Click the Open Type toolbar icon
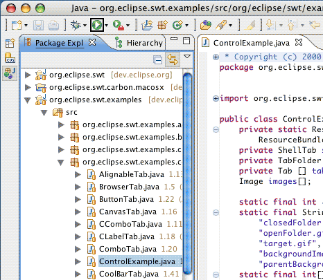Viewport: 323px width, 280px height. 206,25
